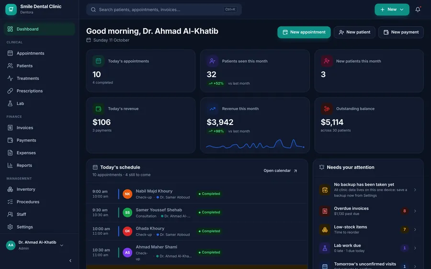
Task: Click the SS avatar for Samer Youssef Shehab
Action: click(x=127, y=213)
